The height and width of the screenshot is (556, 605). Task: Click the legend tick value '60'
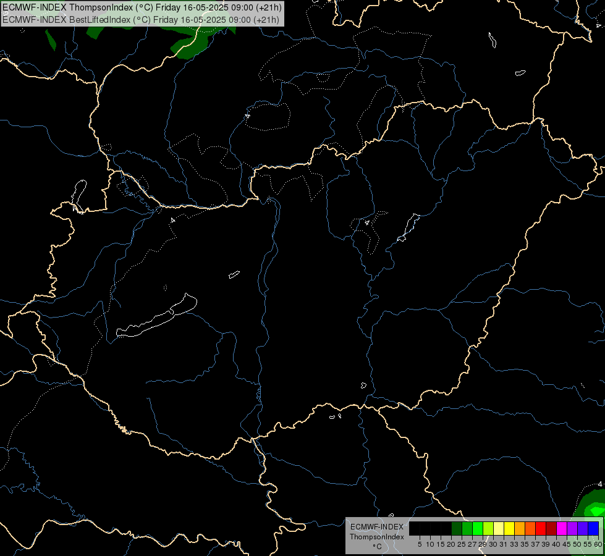tap(598, 544)
